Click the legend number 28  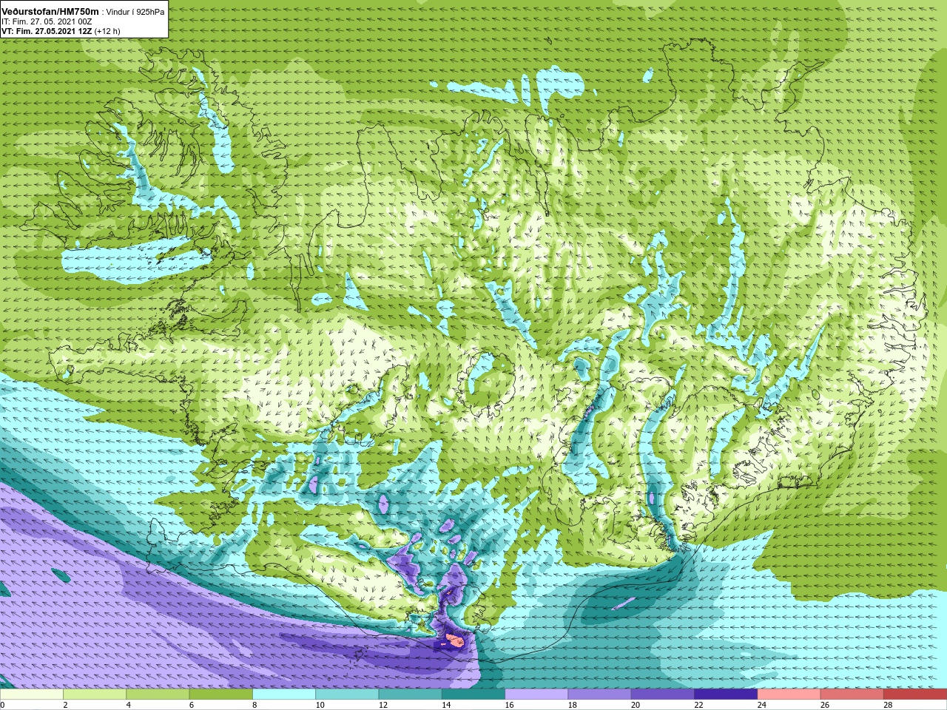tap(888, 705)
